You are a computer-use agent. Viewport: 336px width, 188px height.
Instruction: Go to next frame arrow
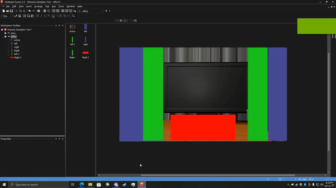point(110,11)
